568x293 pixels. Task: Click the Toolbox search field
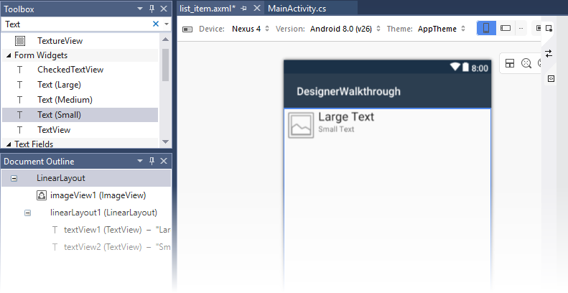(x=77, y=24)
